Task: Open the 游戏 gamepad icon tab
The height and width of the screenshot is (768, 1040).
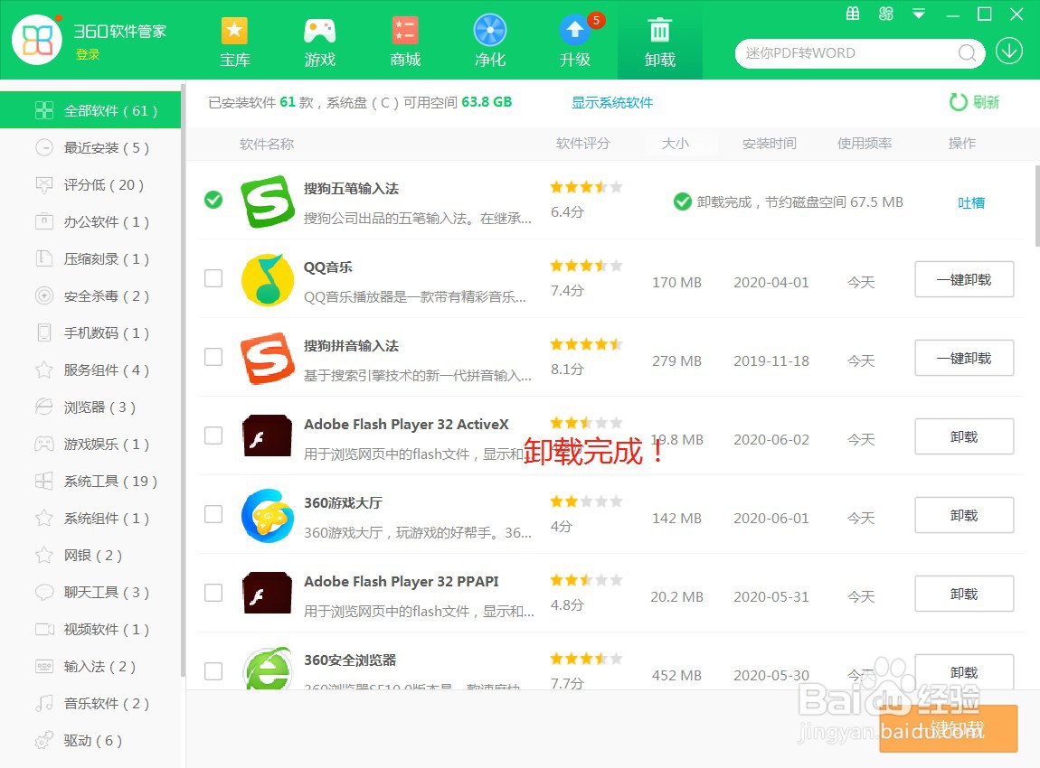Action: [320, 41]
